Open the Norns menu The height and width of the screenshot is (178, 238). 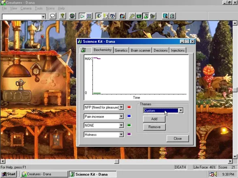(x=50, y=8)
